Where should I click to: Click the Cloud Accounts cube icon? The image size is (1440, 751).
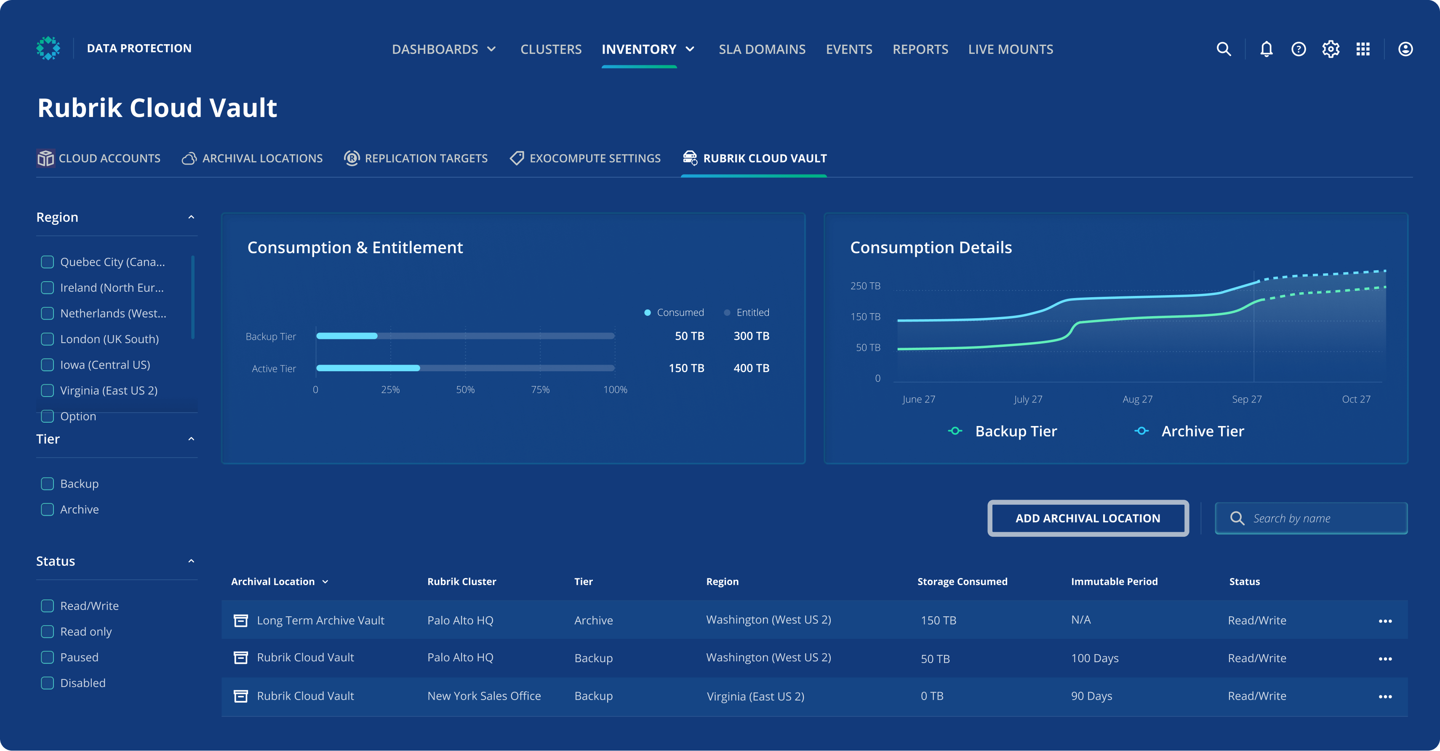pyautogui.click(x=45, y=158)
